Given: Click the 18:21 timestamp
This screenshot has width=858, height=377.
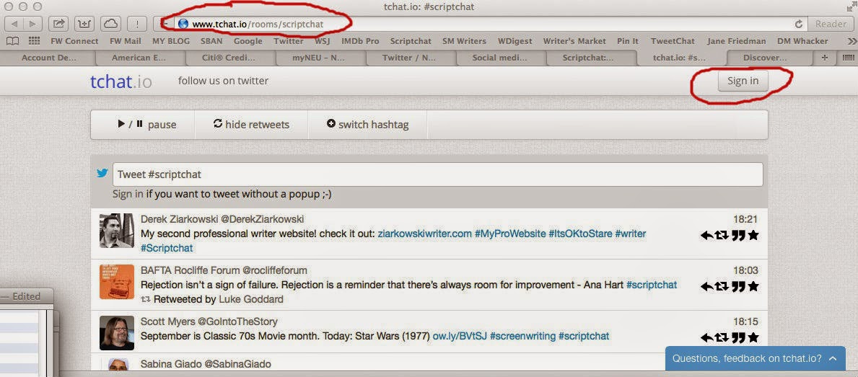Looking at the screenshot, I should pos(745,220).
